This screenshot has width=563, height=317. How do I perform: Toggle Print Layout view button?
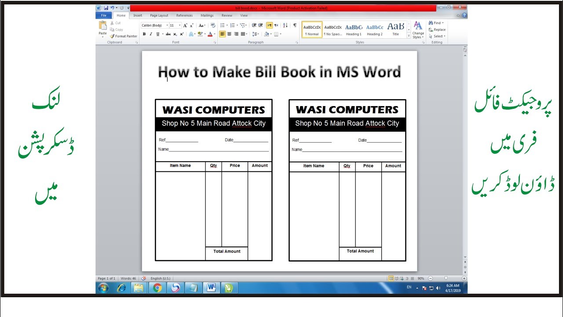coord(391,278)
